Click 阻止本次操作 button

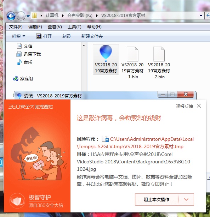[x=157, y=200]
